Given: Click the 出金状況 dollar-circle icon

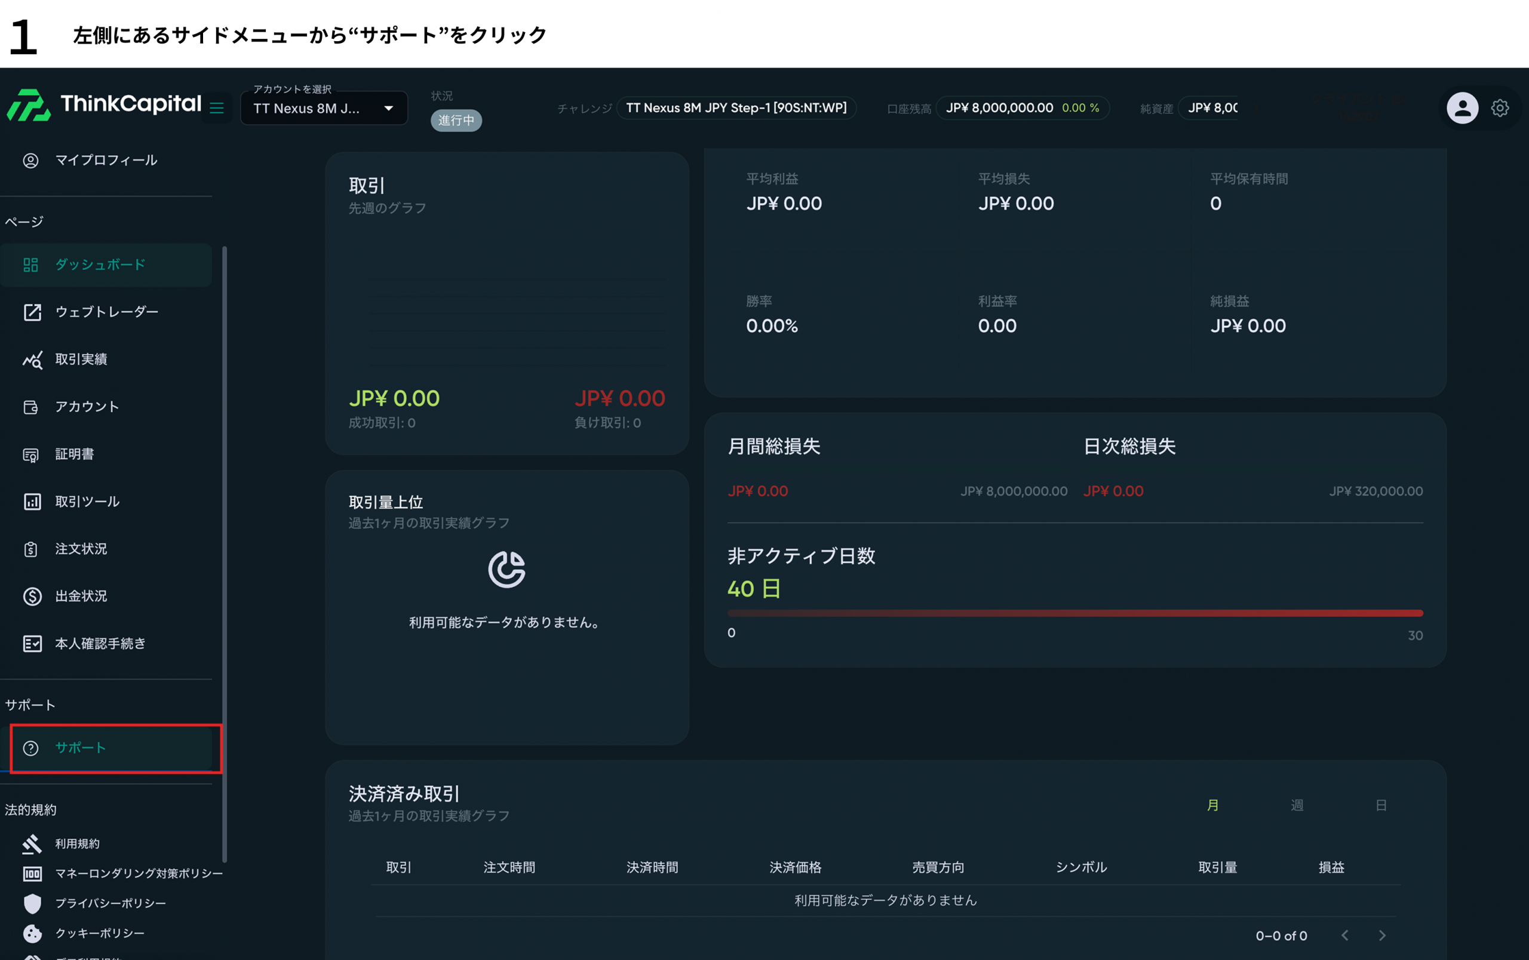Looking at the screenshot, I should [32, 596].
